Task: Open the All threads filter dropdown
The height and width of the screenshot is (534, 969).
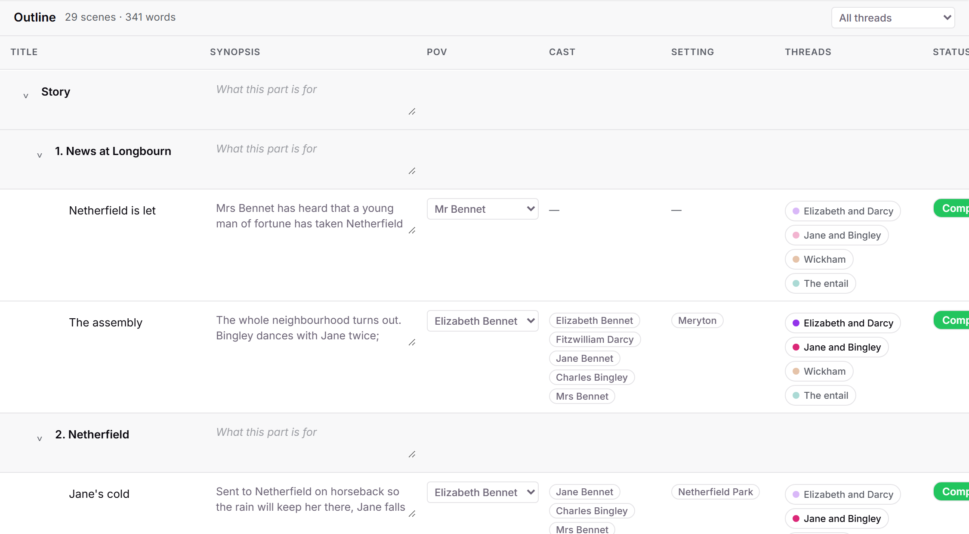Action: pos(893,18)
